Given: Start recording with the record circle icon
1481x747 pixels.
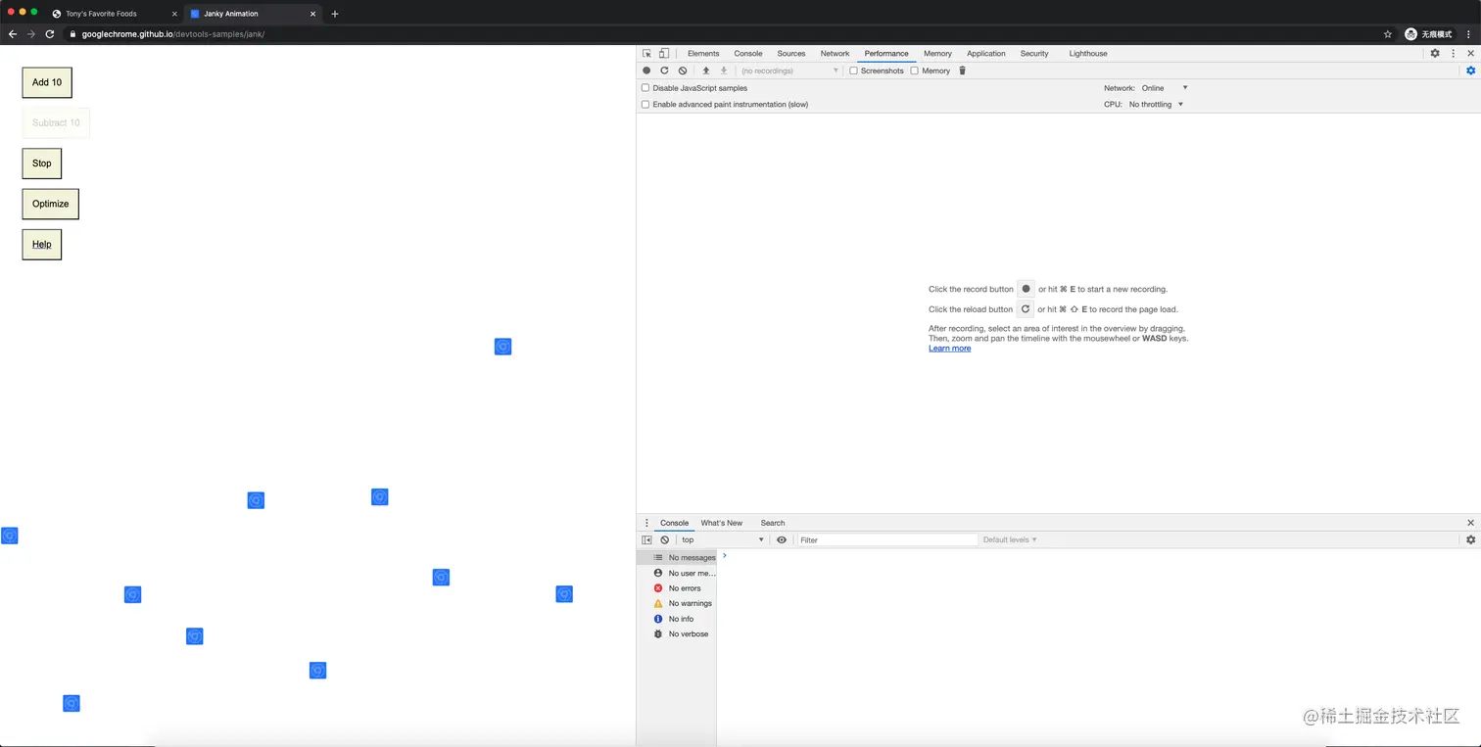Looking at the screenshot, I should click(x=646, y=70).
